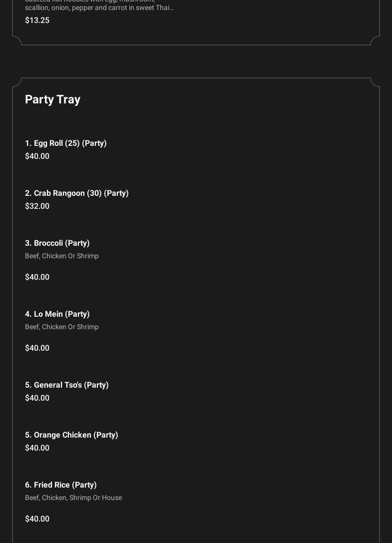Open Orange Chicken (Party) item
Viewport: 392px width, 543px height.
(x=71, y=435)
